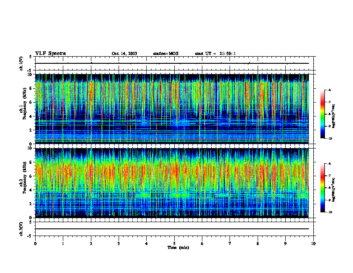Click the ch.1 voltage waveform trace
This screenshot has height=273, width=353.
pyautogui.click(x=172, y=63)
